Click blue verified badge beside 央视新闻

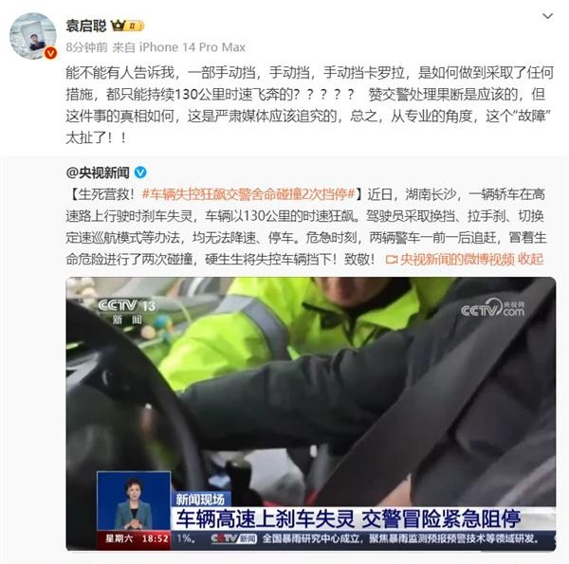140,173
